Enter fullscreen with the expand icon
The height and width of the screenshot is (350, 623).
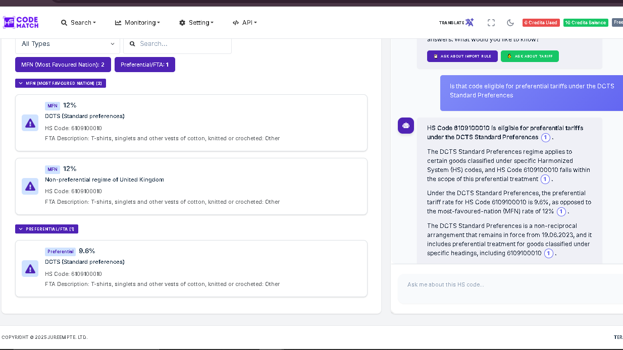click(x=491, y=23)
